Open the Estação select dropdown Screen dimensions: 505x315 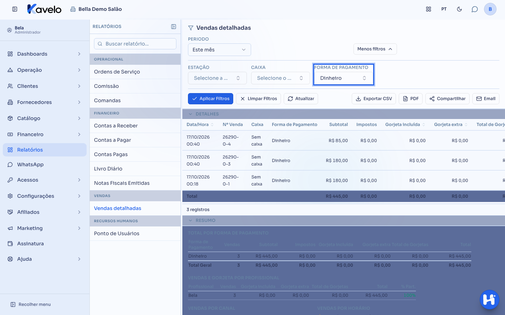pyautogui.click(x=217, y=78)
